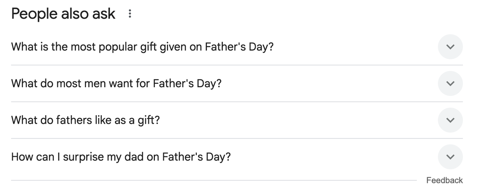Viewport: 492px width, 189px height.
Task: Click question text 'What is the most popular gift given on Father's Day?'
Action: point(142,47)
